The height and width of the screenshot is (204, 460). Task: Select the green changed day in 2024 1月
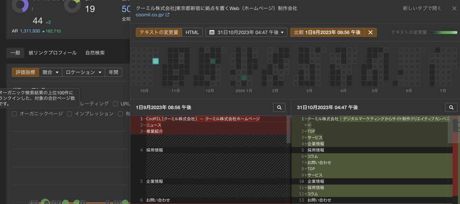(x=244, y=78)
